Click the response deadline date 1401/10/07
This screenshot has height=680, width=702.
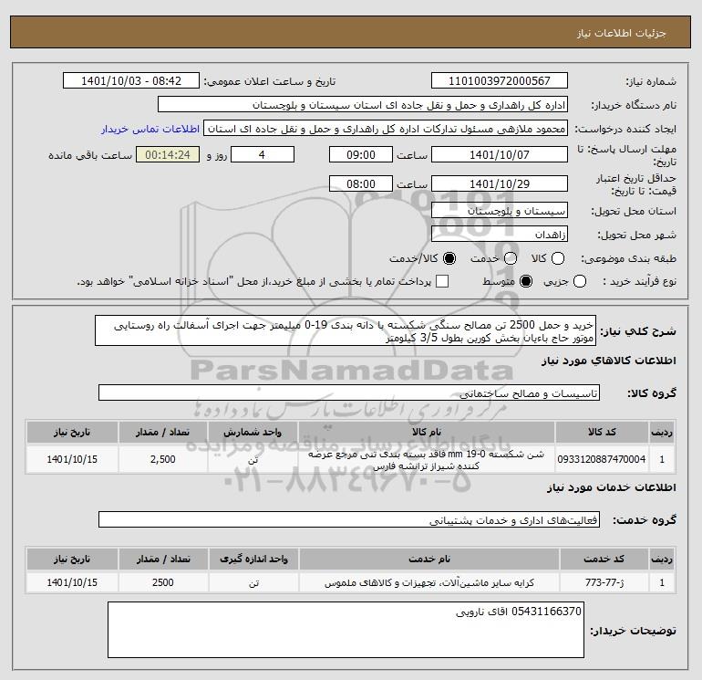[x=500, y=154]
